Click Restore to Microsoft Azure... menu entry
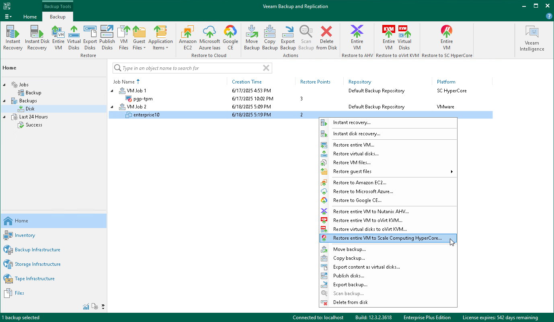Image resolution: width=554 pixels, height=322 pixels. (x=388, y=192)
